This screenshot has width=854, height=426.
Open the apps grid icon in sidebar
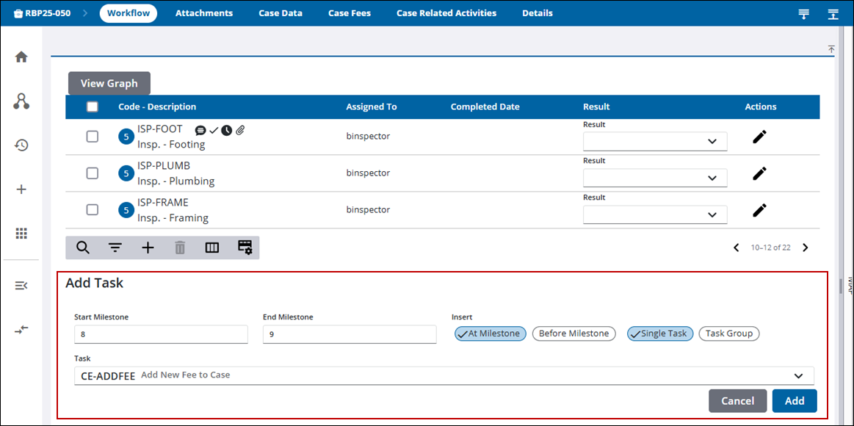[x=21, y=234]
